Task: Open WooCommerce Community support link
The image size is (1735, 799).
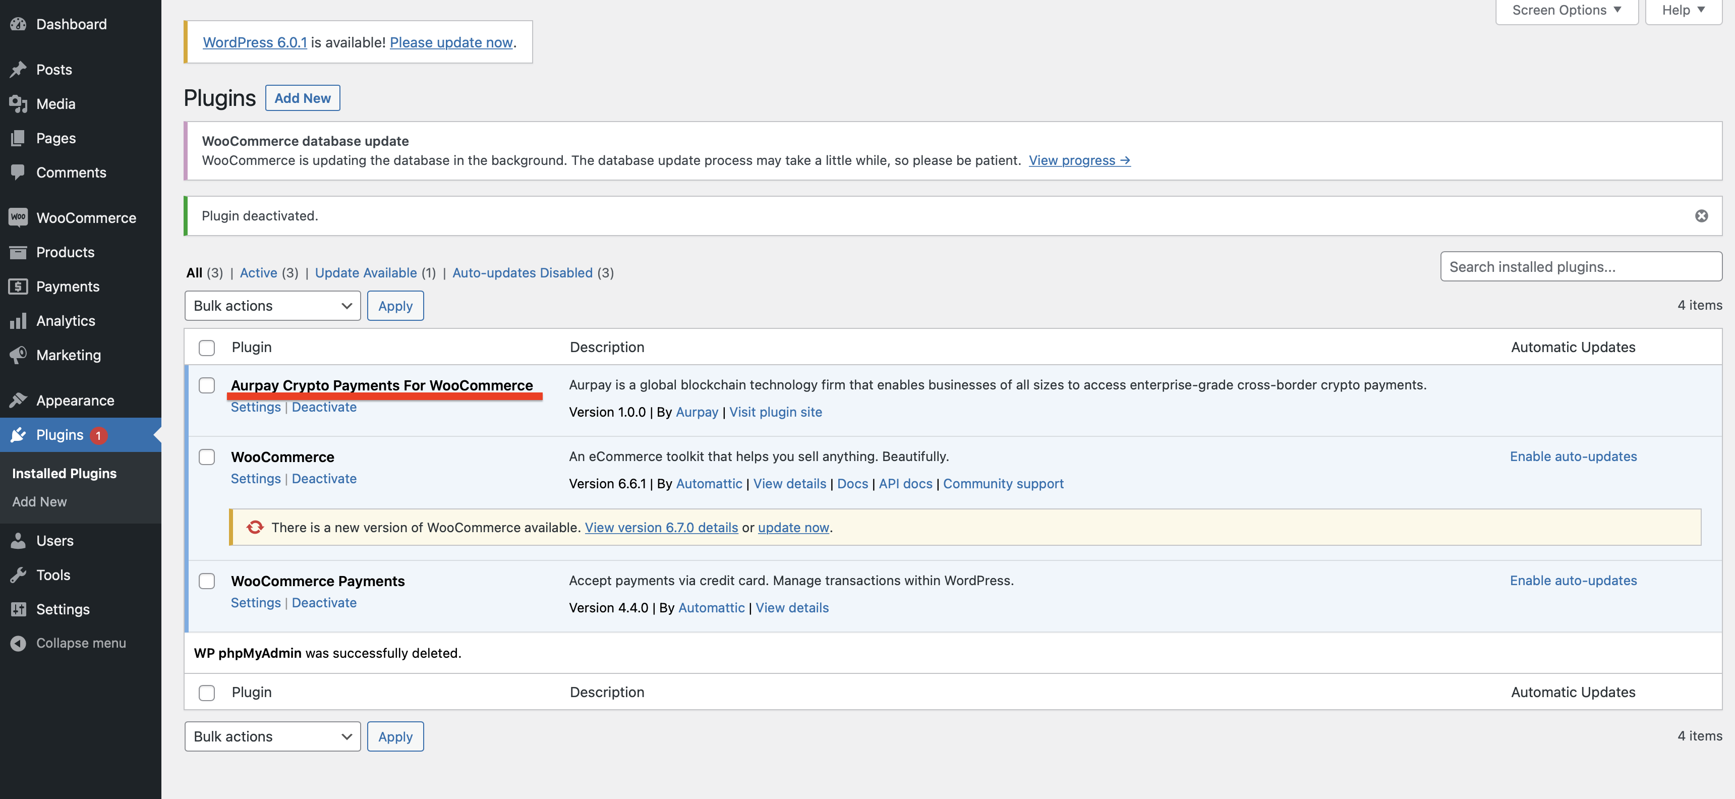Action: click(1004, 484)
